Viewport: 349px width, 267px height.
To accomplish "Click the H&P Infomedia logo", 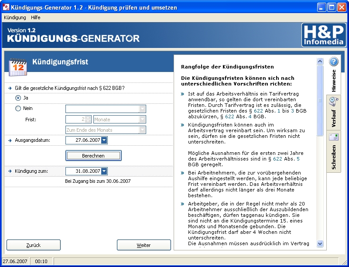I will (x=324, y=35).
